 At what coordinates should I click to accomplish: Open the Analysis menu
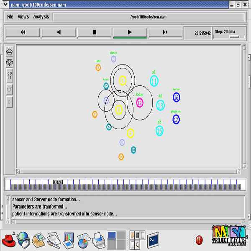(x=41, y=17)
